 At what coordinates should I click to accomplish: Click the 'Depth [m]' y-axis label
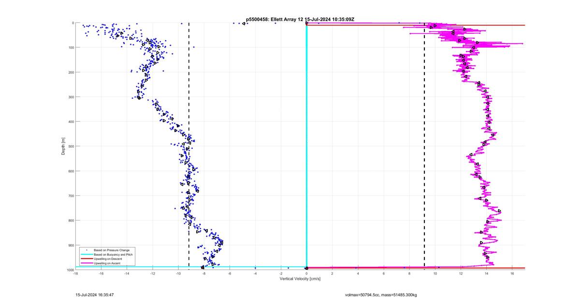(63, 146)
